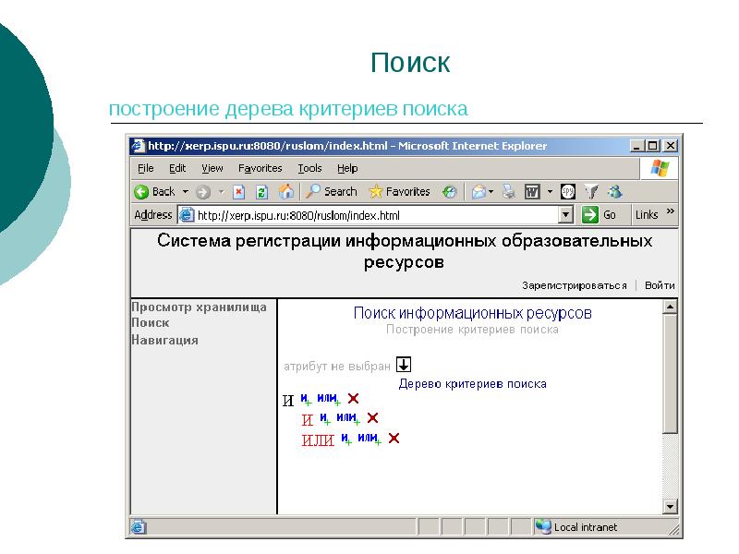Open Просмотр хранилища in the sidebar
Screen dimensions: 739x554
[199, 307]
